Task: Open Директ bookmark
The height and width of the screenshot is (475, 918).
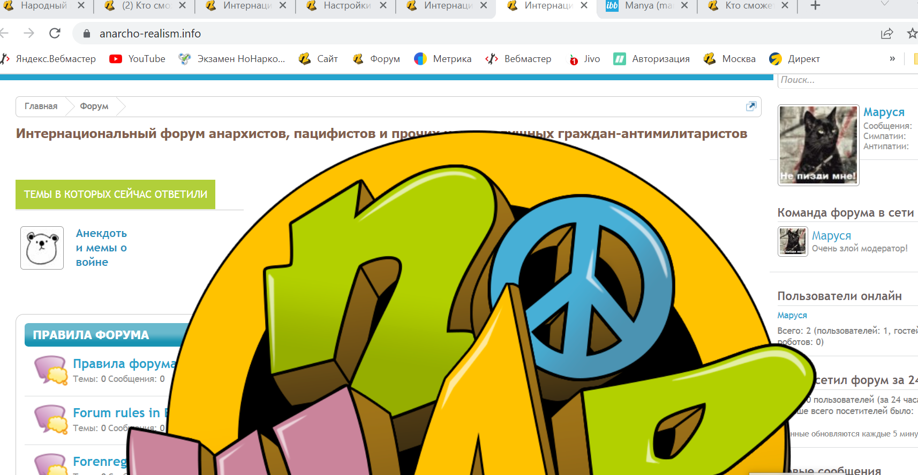Action: tap(795, 59)
